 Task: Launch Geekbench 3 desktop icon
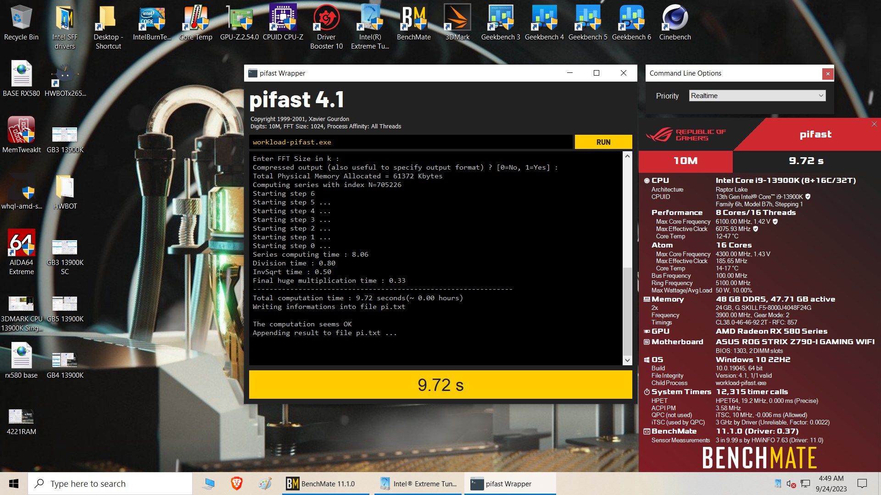point(501,23)
